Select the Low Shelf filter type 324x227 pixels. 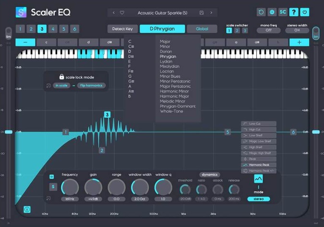point(259,135)
